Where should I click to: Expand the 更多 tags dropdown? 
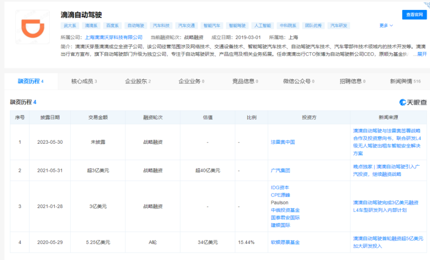click(x=386, y=25)
